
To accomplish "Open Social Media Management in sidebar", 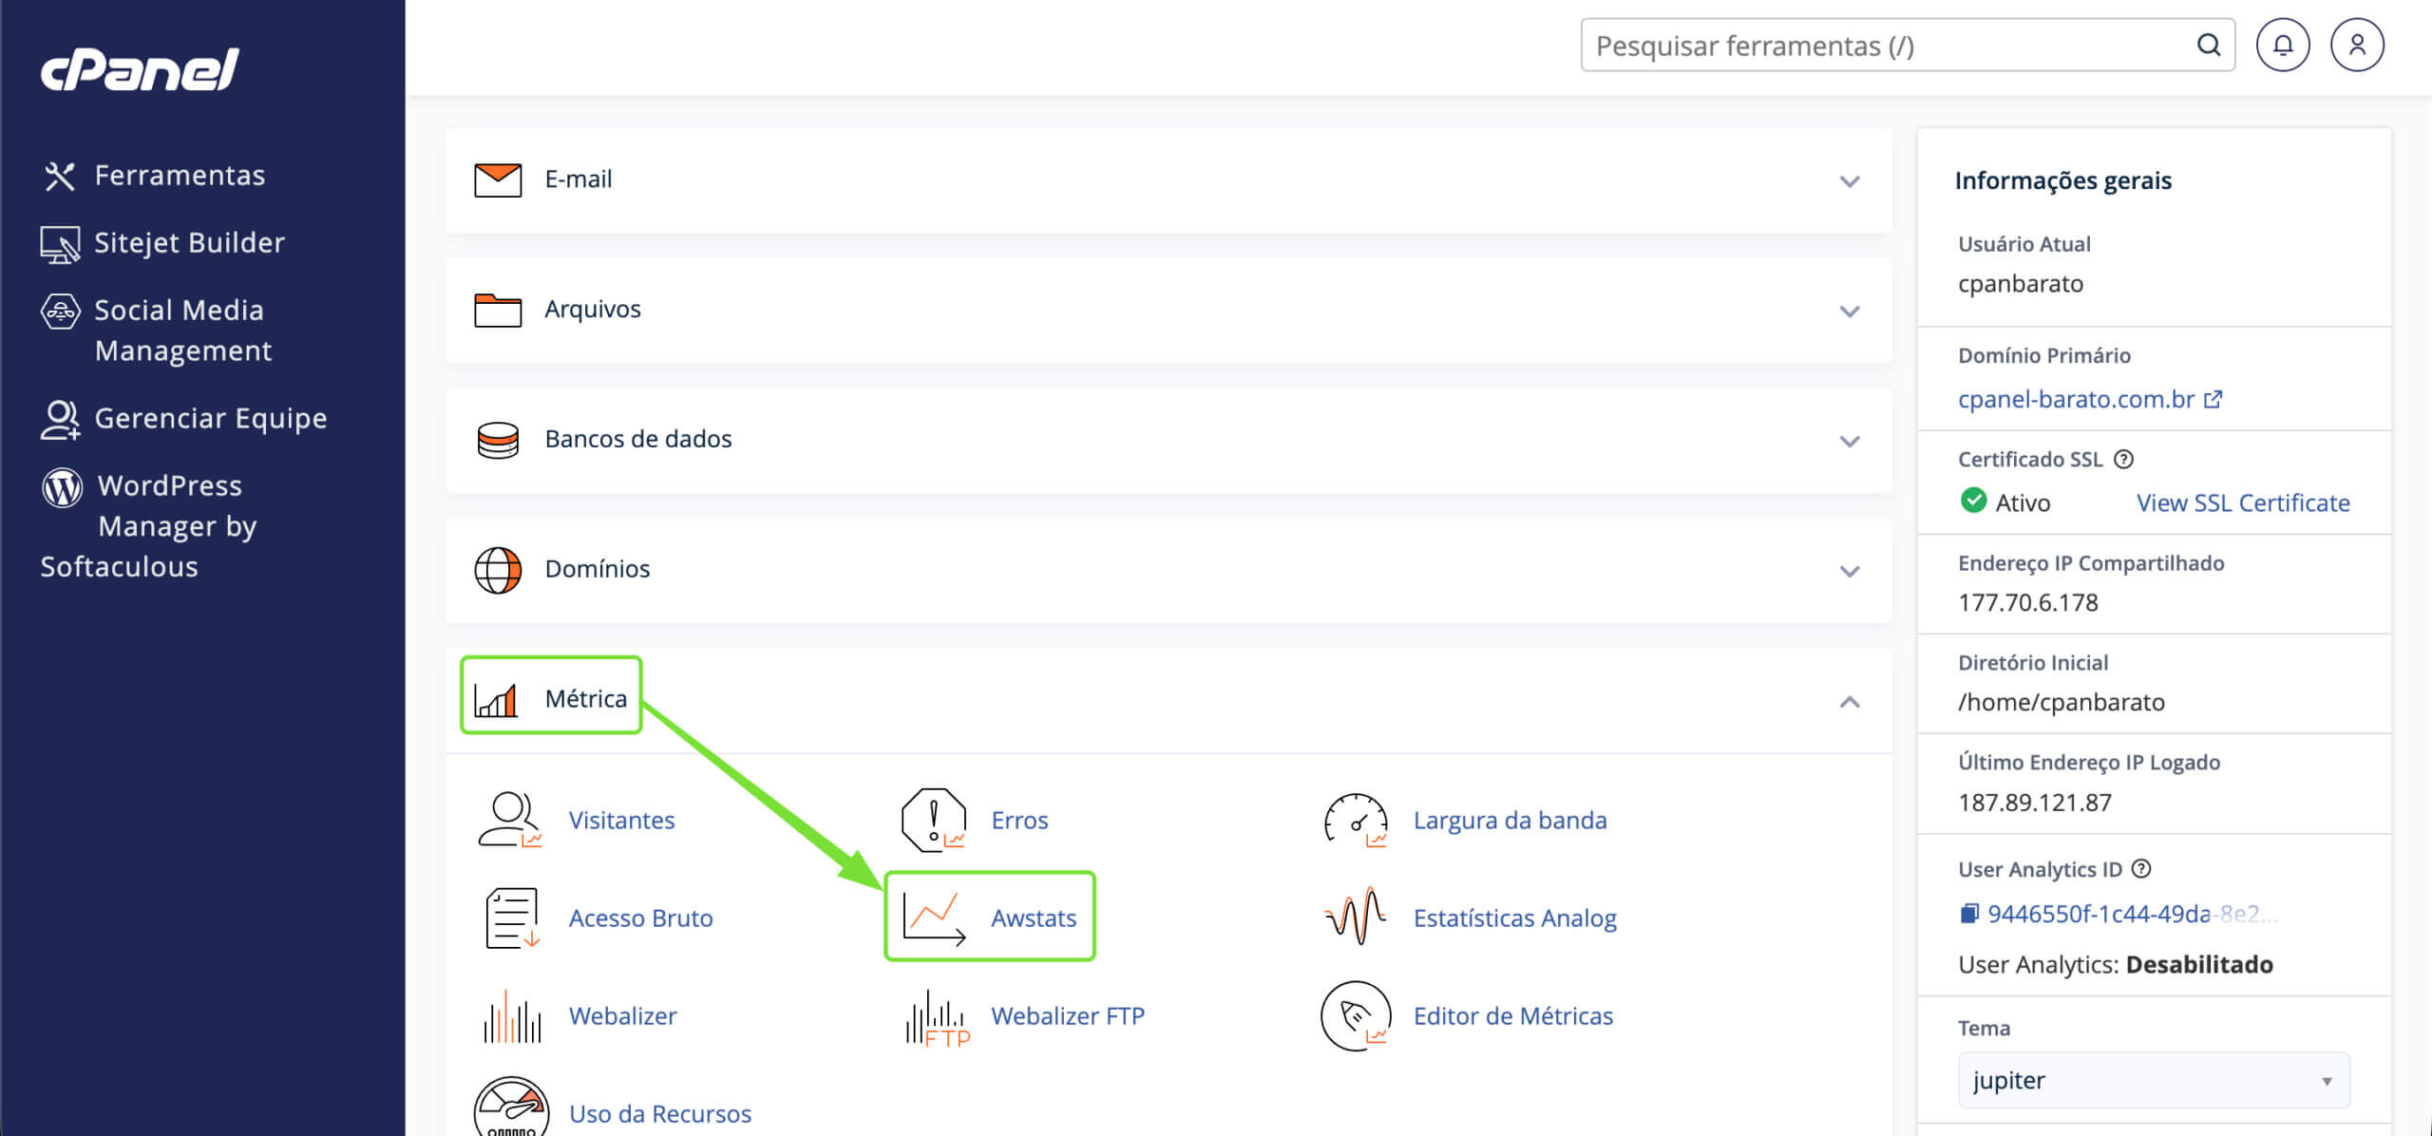I will [183, 331].
